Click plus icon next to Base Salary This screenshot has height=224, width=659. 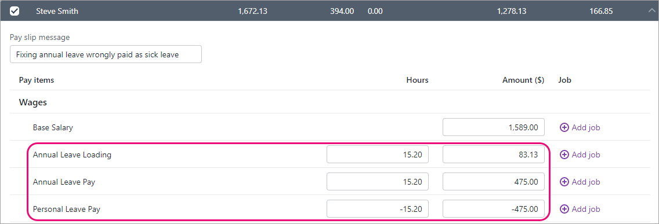(x=564, y=127)
